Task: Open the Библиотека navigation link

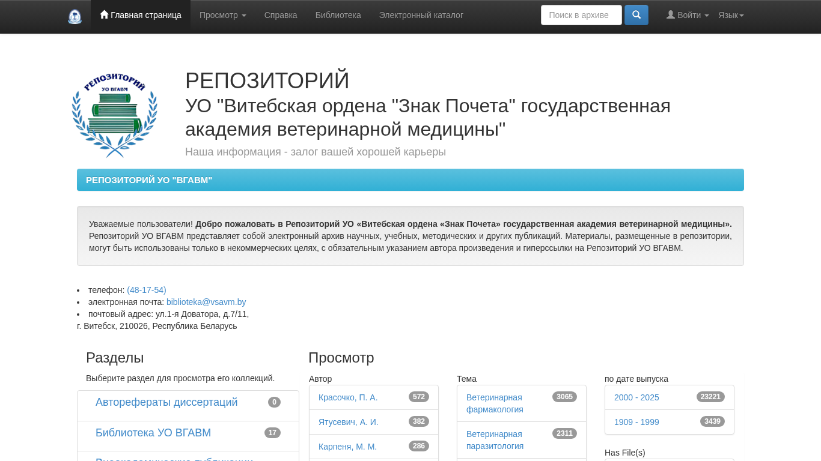Action: coord(338,15)
